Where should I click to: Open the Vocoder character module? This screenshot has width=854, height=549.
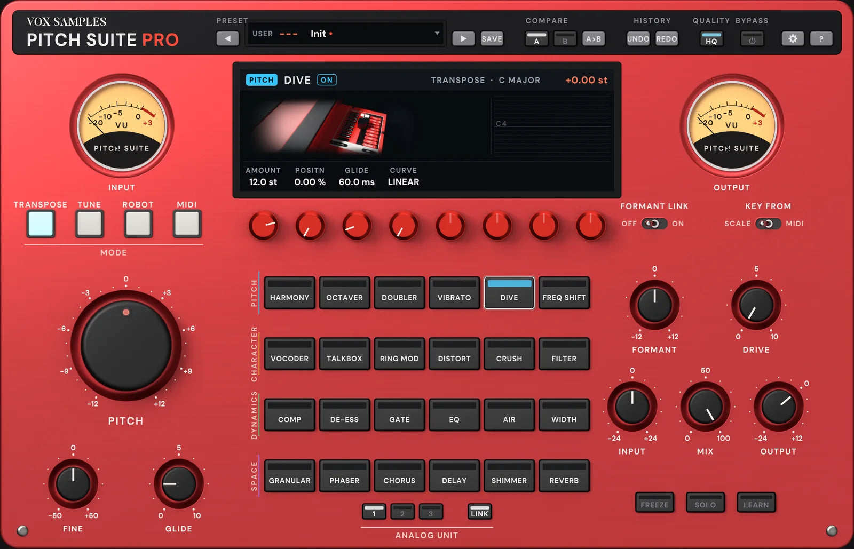coord(290,354)
